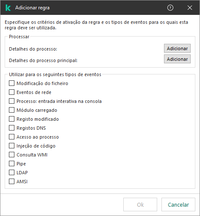200x216 pixels.
Task: Click the Modificação do ficheiro label text
Action: (42, 83)
